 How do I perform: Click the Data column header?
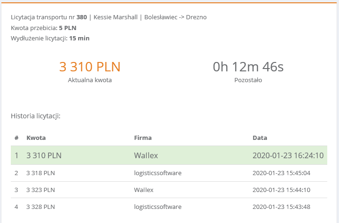[x=260, y=138]
